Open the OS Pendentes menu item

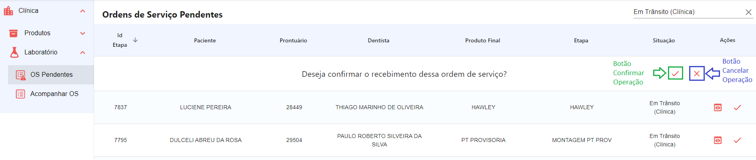pos(51,75)
